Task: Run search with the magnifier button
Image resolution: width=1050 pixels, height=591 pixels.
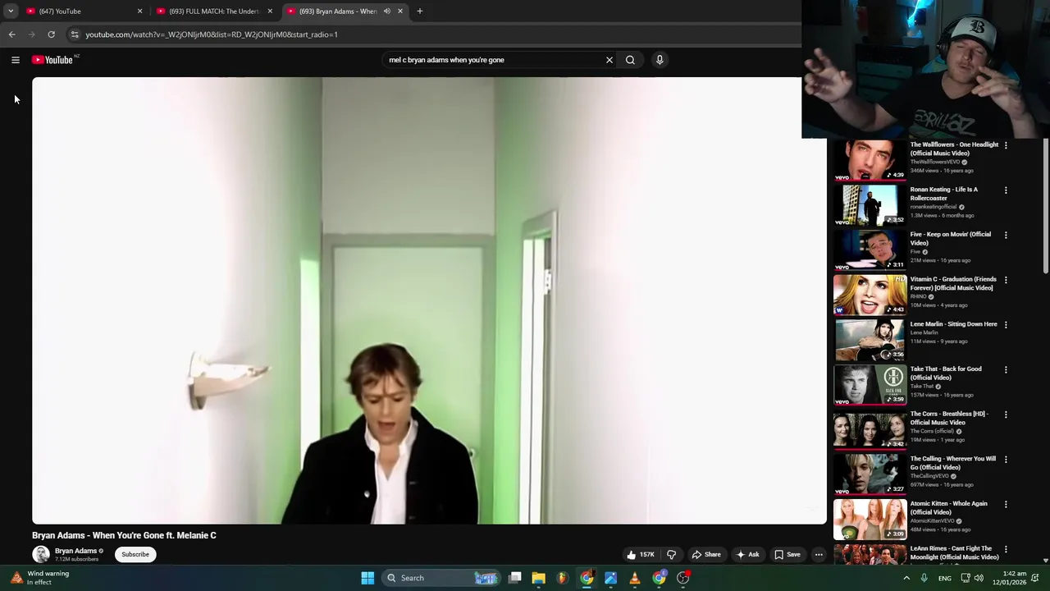Action: click(630, 60)
